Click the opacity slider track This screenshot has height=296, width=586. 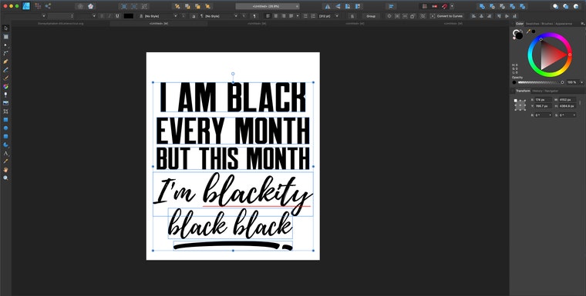[540, 82]
